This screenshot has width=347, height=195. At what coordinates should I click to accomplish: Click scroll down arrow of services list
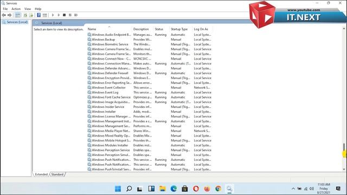point(344,170)
